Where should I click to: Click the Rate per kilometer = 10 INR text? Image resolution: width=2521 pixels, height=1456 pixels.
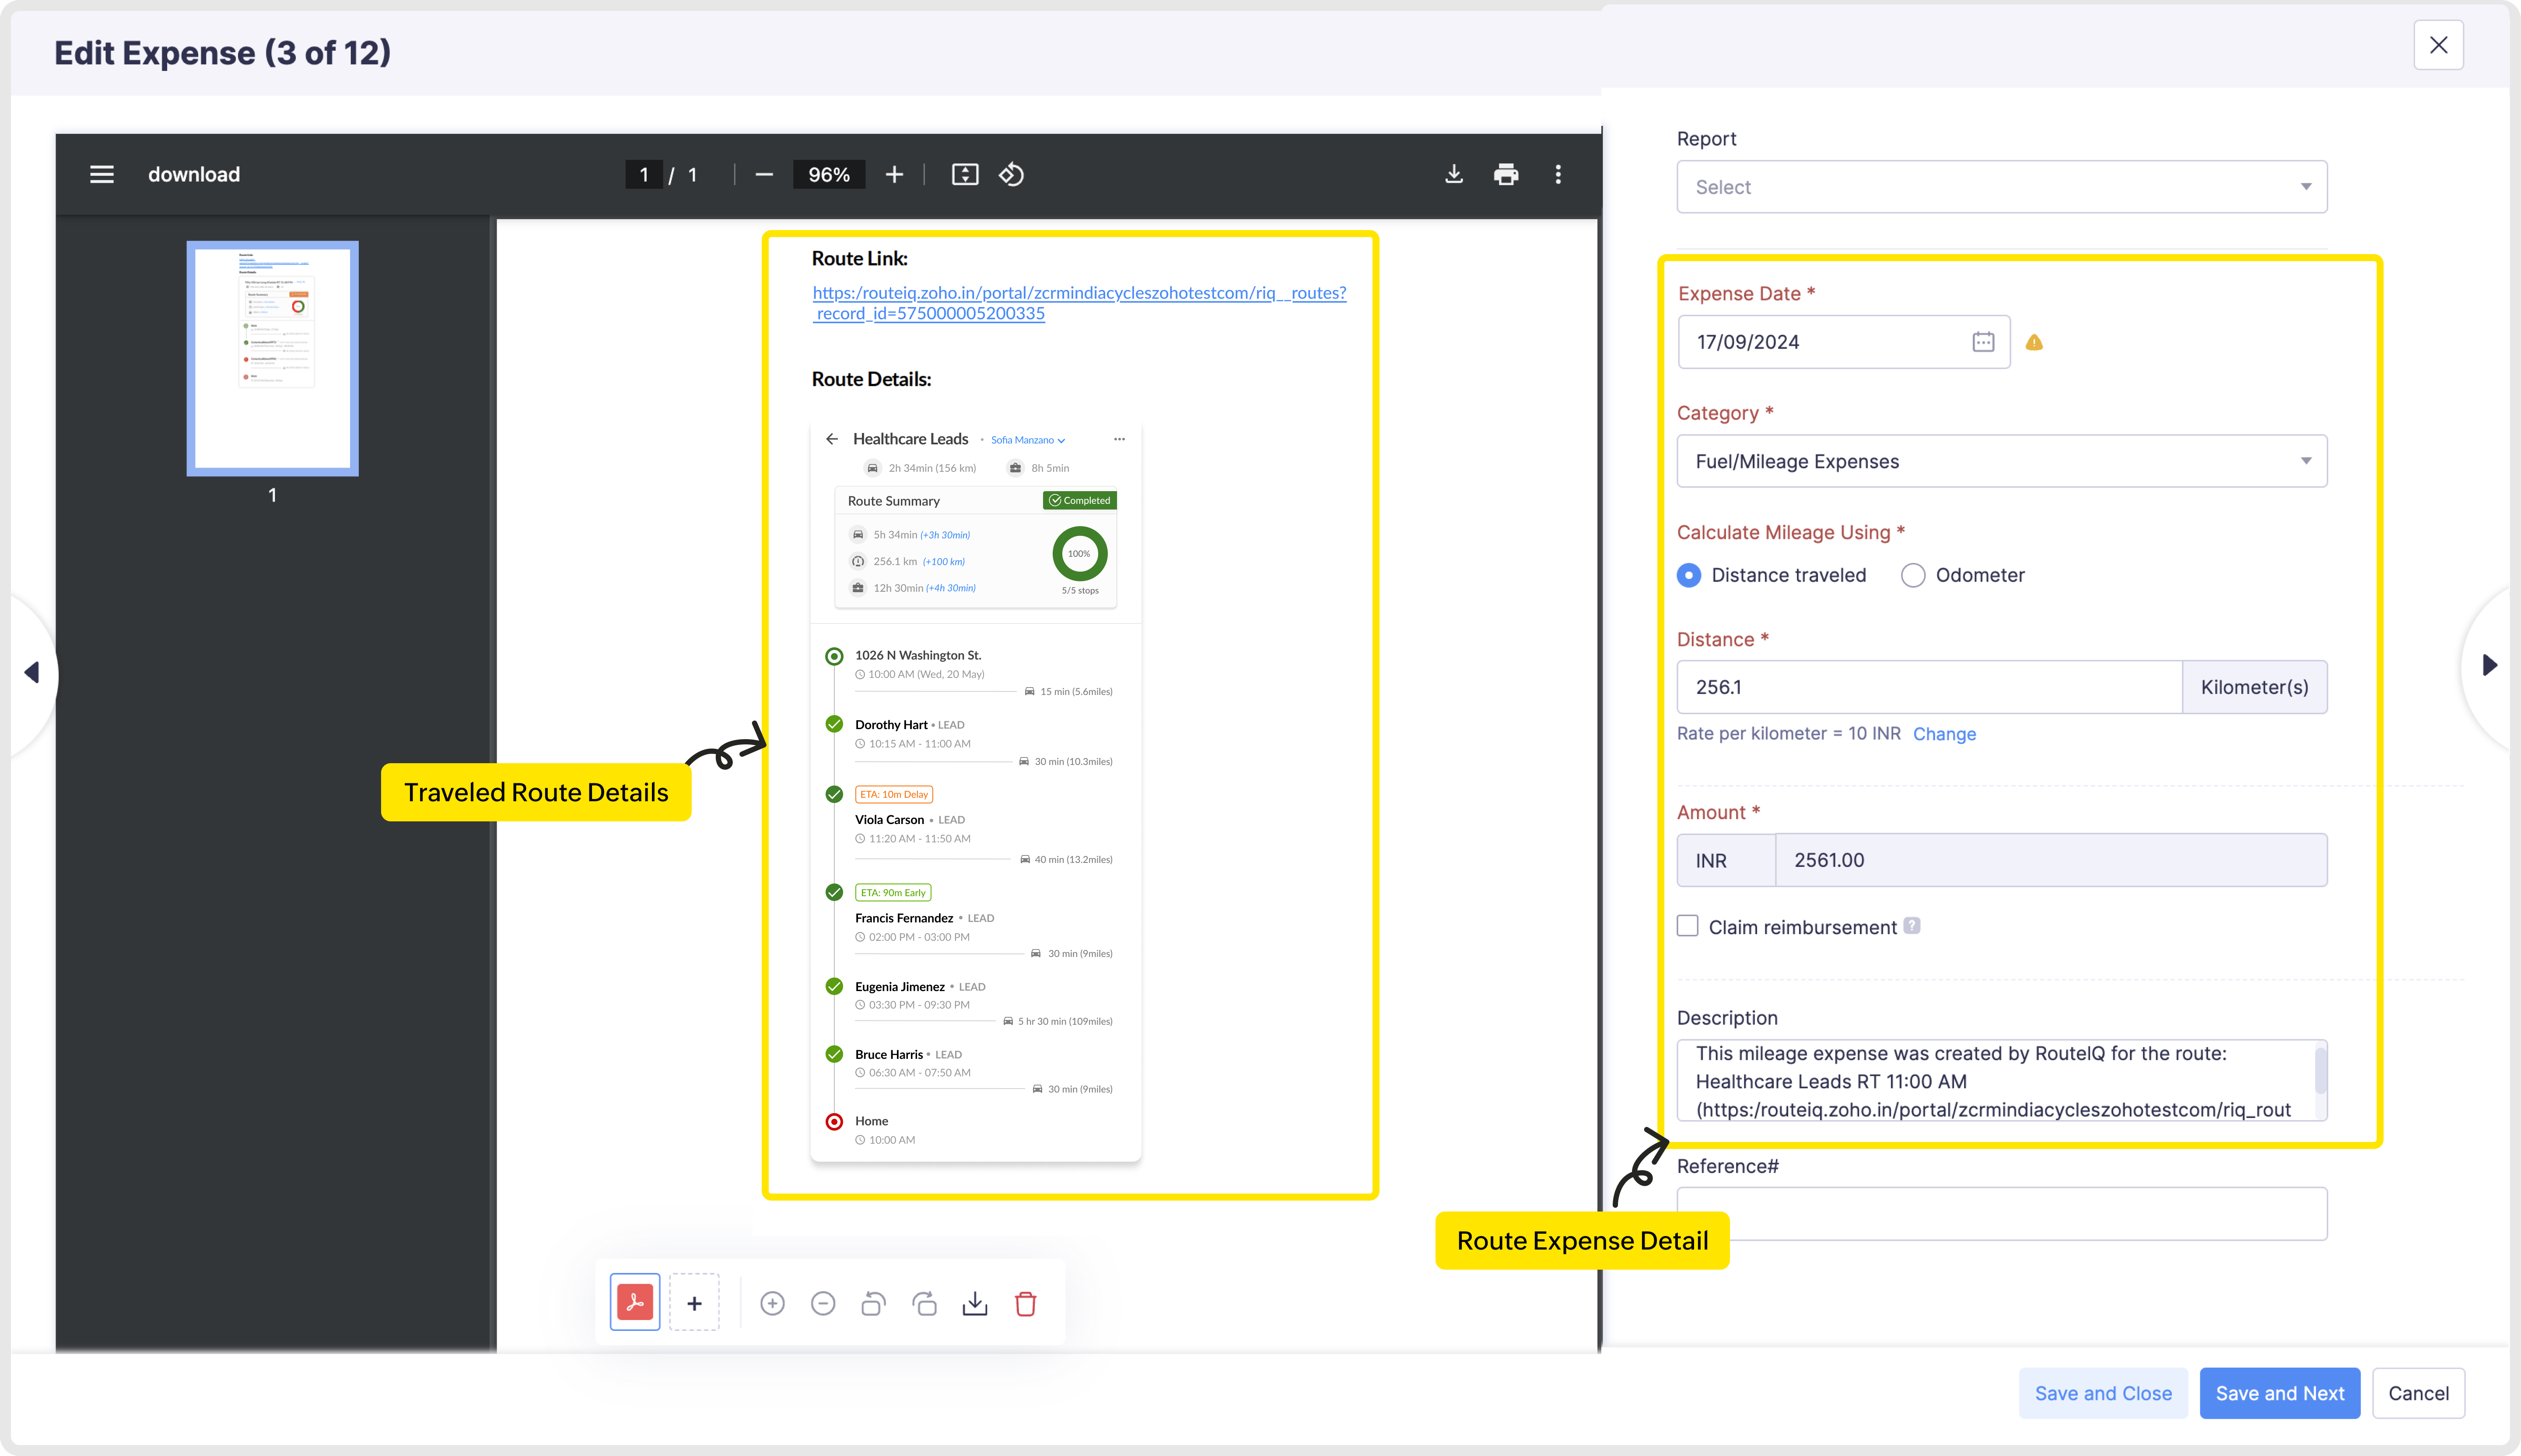coord(1789,734)
